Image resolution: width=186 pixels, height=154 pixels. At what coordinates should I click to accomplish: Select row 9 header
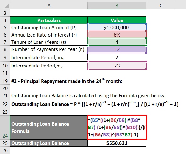(x=5, y=57)
